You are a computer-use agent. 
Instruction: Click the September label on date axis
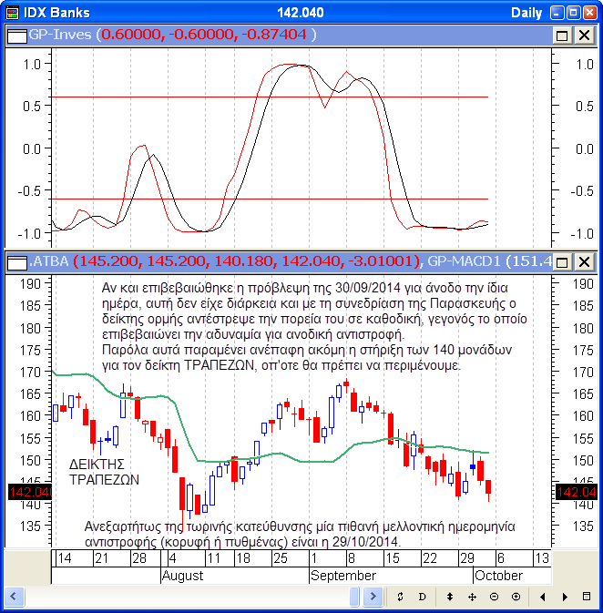(342, 576)
